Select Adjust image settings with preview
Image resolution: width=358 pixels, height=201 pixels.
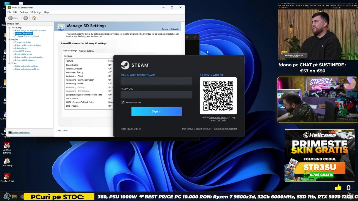(x=30, y=30)
